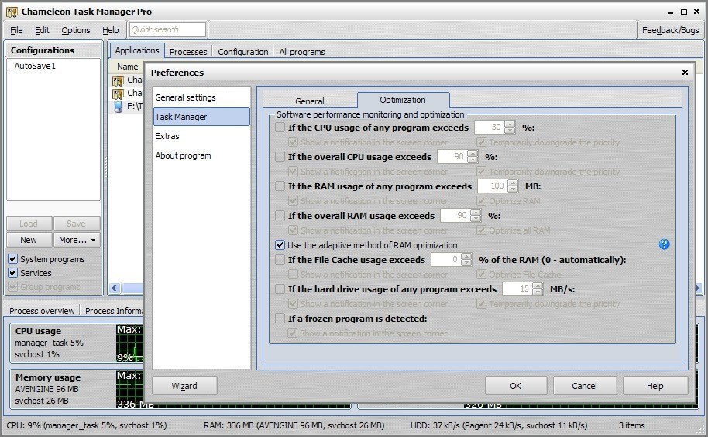Screen dimensions: 708x437
Task: Open the File menu
Action: (16, 30)
